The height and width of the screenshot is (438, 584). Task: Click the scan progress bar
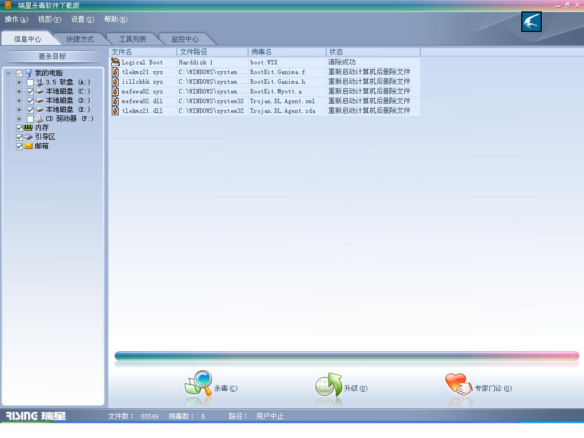point(347,356)
